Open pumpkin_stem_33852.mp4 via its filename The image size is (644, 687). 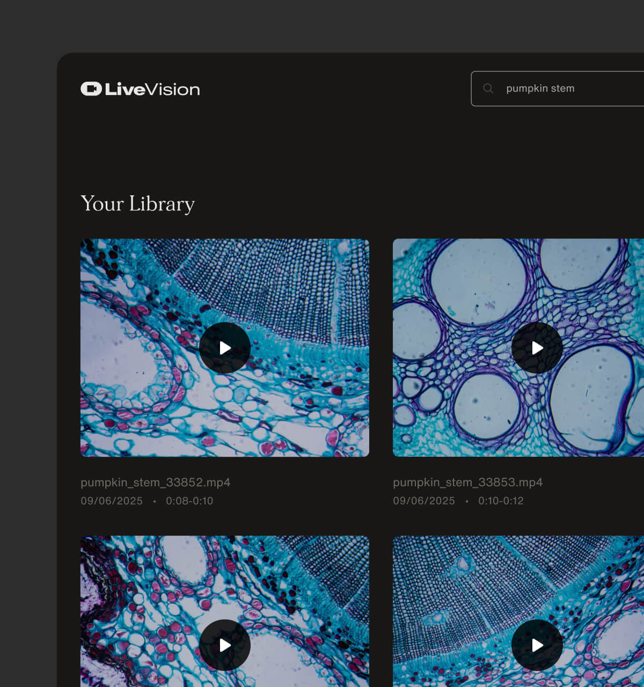coord(155,483)
